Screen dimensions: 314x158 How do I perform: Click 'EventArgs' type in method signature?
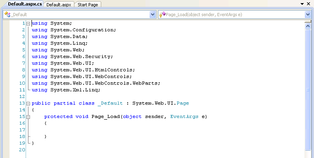[x=184, y=117]
